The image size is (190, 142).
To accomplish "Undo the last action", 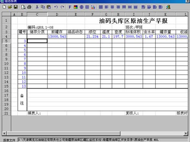I will pyautogui.click(x=56, y=7).
